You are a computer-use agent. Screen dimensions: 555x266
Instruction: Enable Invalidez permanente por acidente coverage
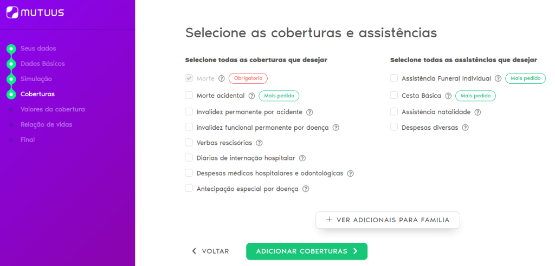coord(189,112)
